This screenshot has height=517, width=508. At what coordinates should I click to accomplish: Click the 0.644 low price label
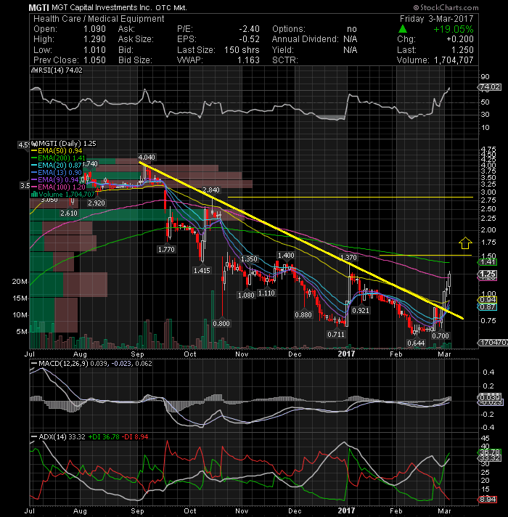pyautogui.click(x=416, y=343)
